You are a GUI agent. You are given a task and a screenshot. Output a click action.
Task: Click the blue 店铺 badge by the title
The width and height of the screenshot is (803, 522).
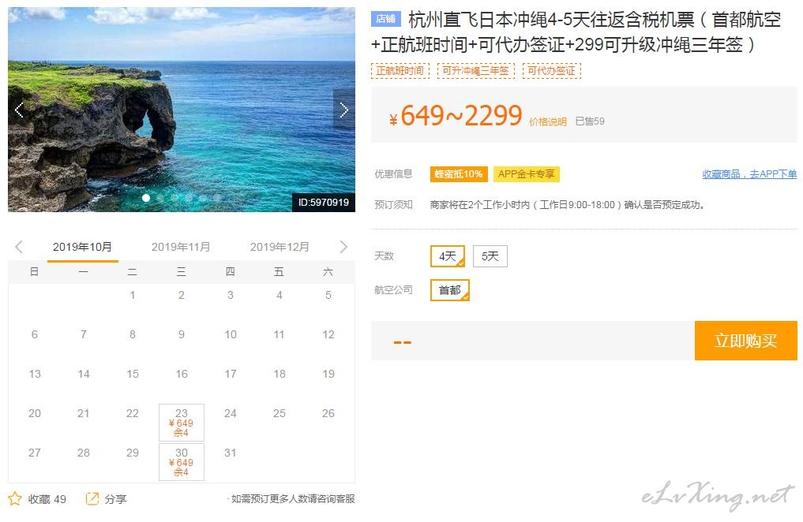385,19
